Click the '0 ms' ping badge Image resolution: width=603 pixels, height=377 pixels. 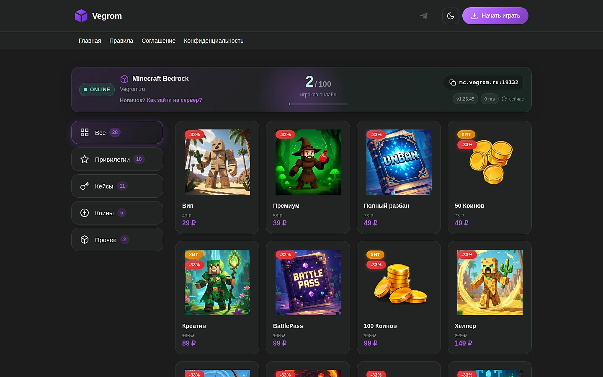[490, 99]
